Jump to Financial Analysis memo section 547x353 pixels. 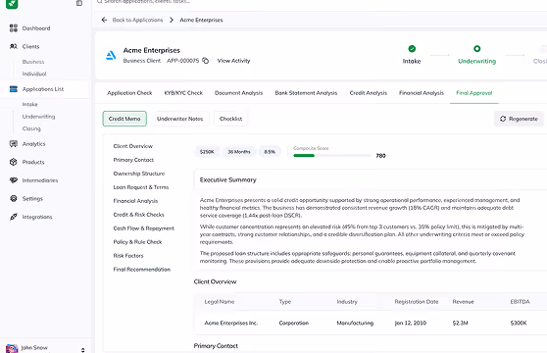135,201
